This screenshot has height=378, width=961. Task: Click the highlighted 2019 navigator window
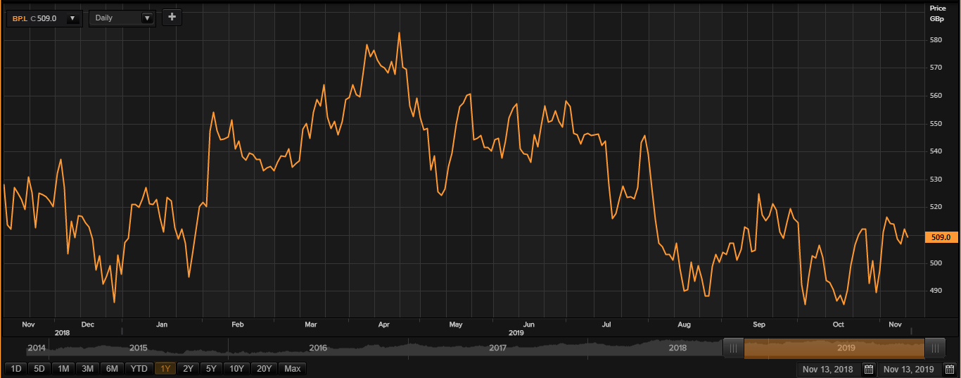[834, 348]
